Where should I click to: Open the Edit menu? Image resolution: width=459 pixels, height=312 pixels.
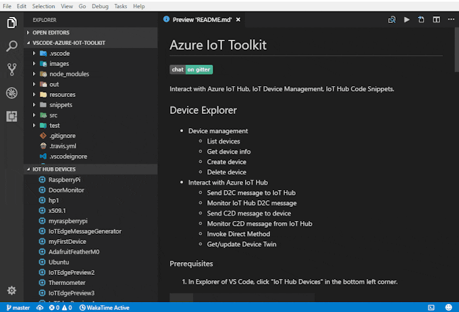point(22,6)
